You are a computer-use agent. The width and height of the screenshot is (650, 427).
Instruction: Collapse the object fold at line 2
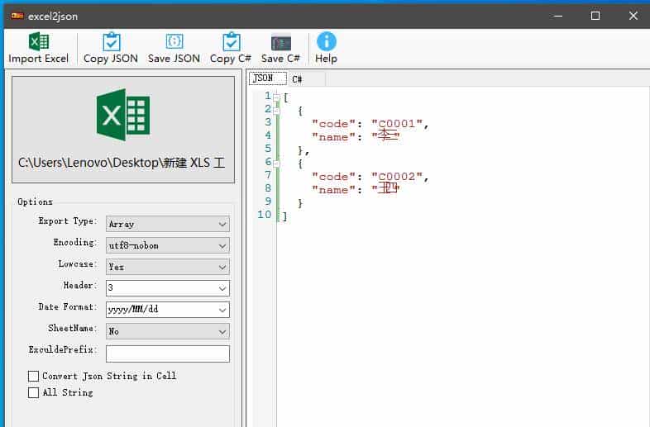[x=276, y=111]
